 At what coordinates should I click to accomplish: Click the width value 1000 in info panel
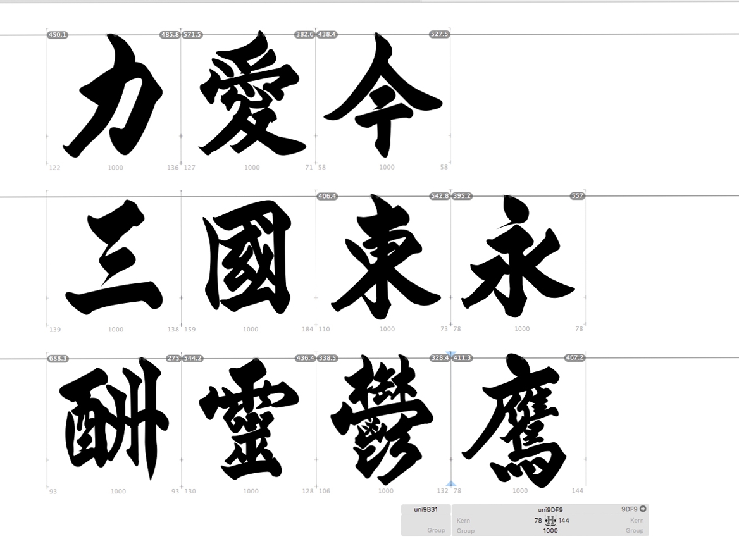coord(550,531)
